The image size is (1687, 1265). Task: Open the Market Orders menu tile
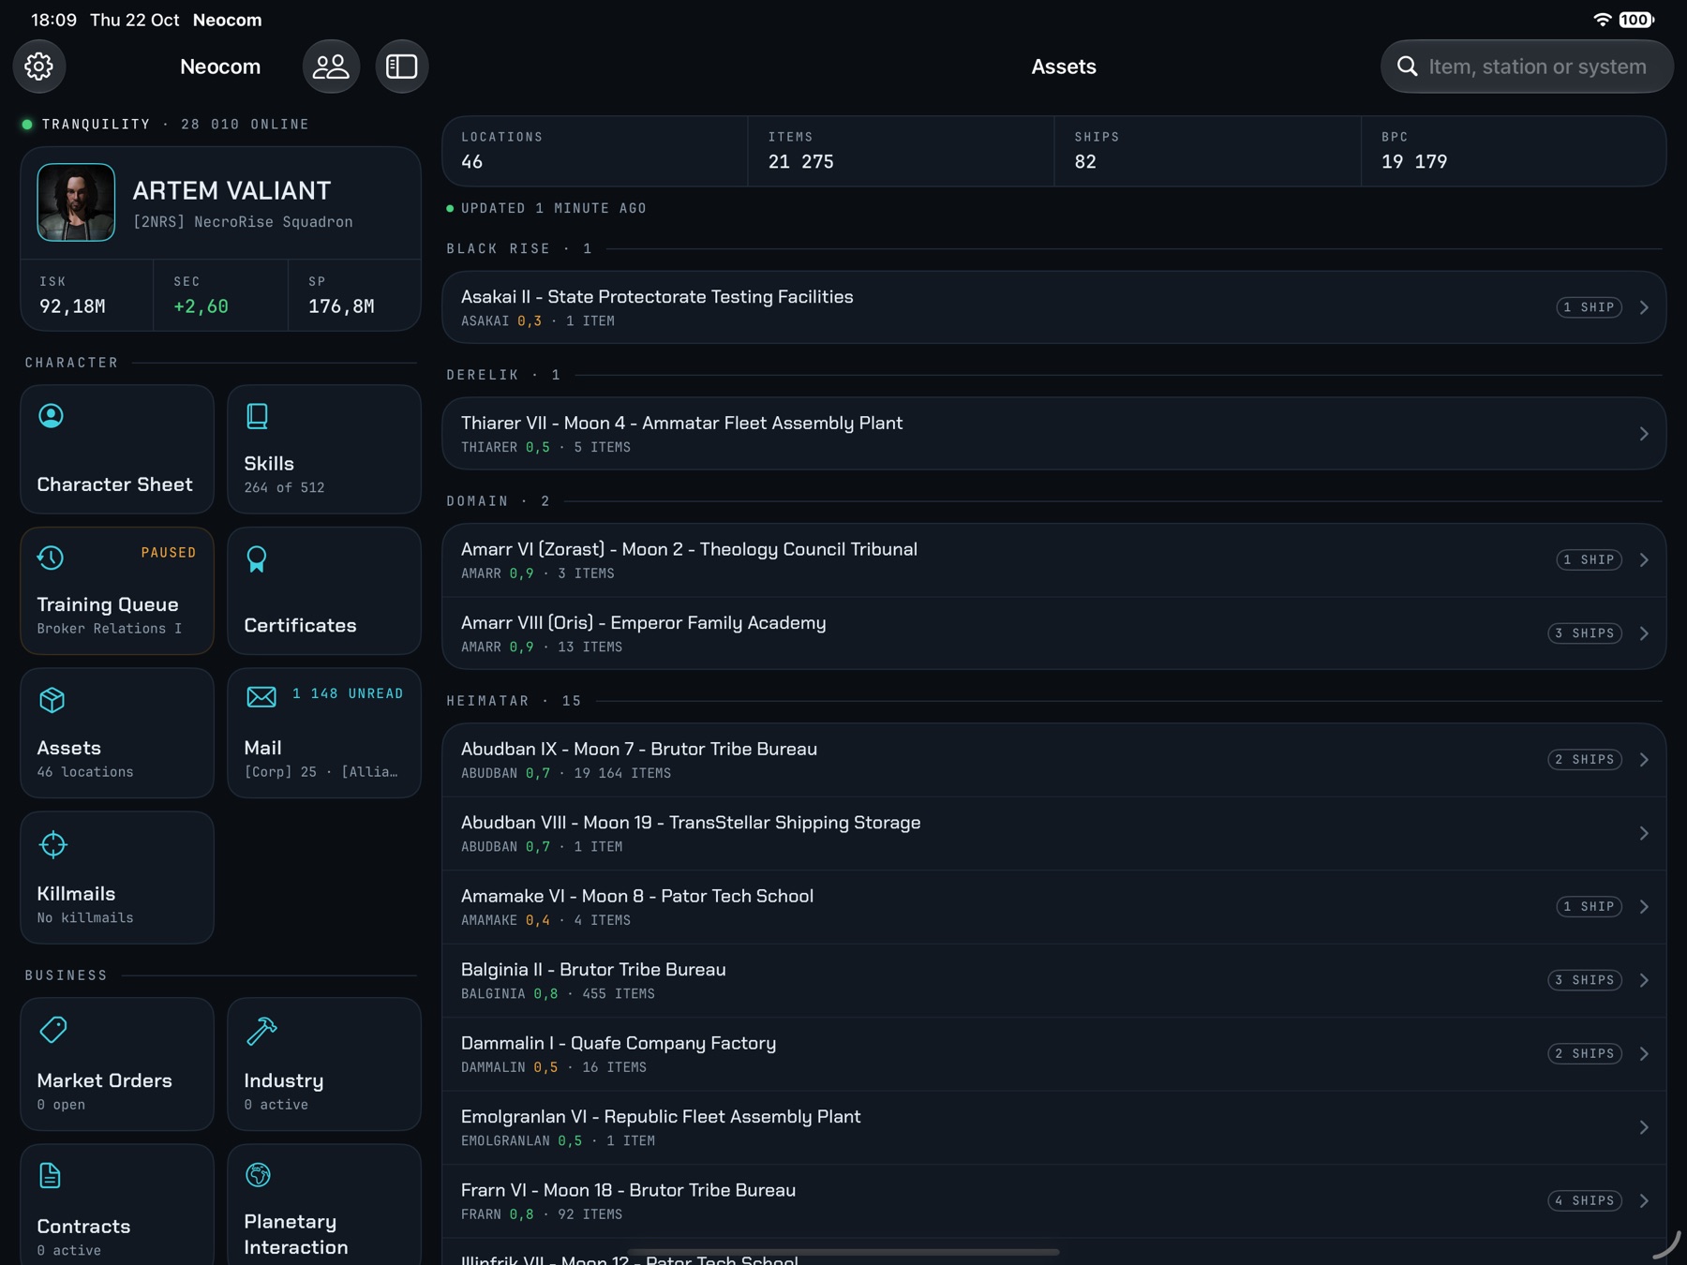(x=117, y=1064)
